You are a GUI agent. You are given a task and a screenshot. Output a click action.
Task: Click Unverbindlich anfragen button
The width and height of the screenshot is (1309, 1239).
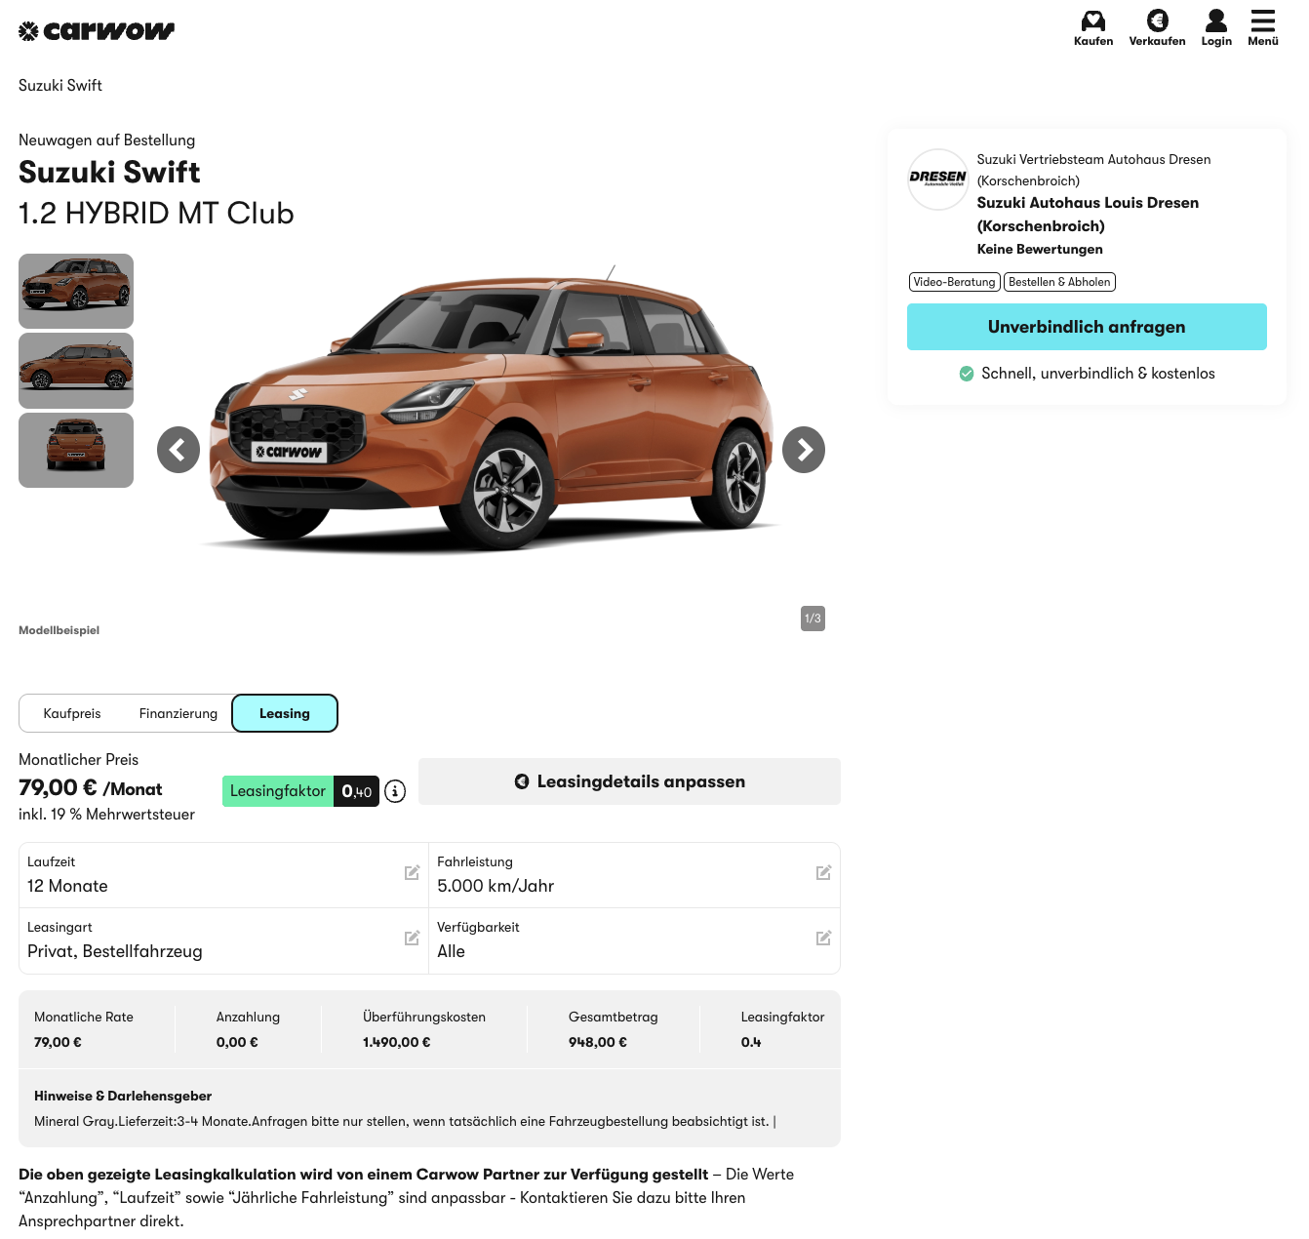1087,327
